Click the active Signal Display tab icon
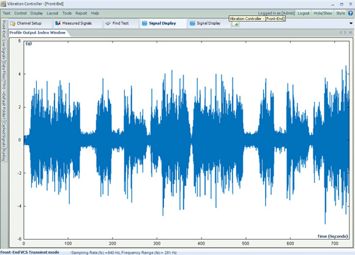Viewport: 355px width, 255px height. (x=144, y=23)
